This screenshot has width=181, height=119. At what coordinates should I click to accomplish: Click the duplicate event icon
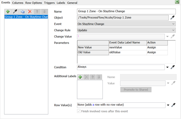[22, 12]
